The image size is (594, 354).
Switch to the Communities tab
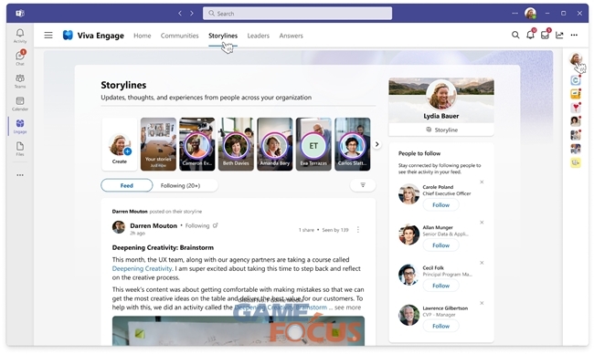[x=179, y=36]
